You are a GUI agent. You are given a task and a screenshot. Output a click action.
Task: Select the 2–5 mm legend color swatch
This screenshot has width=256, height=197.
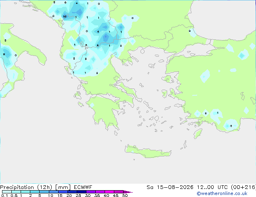point(35,192)
